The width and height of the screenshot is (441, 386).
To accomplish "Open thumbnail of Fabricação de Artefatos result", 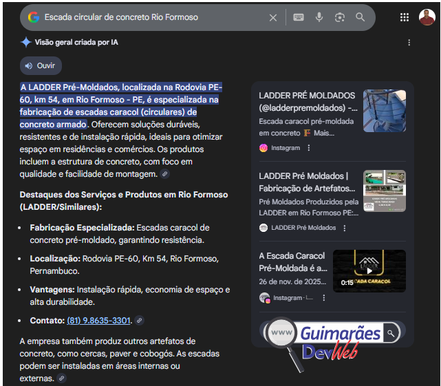I will (385, 191).
